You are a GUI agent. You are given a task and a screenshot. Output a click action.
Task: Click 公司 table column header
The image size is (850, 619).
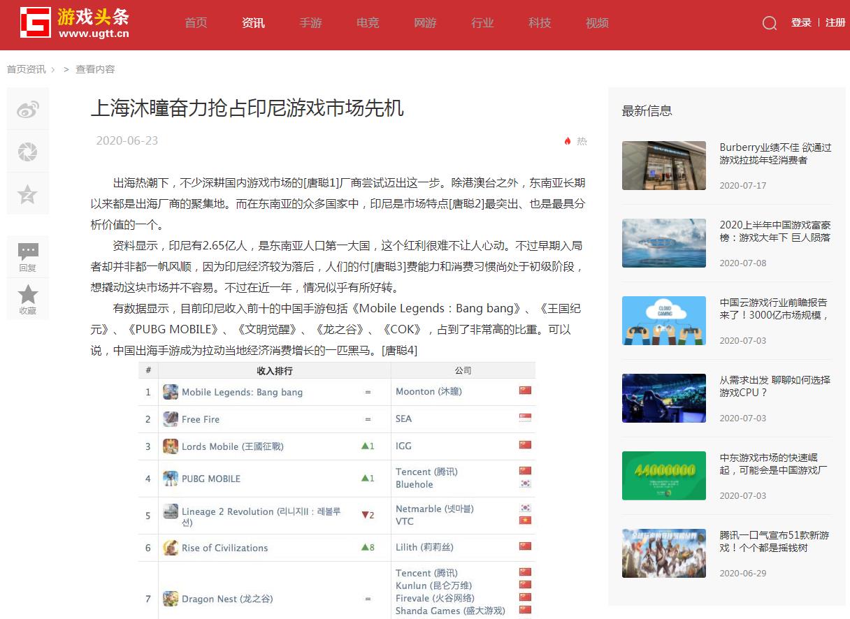click(x=463, y=370)
